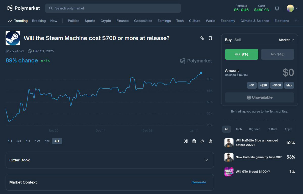Go to Tech category in top nav
The width and height of the screenshot is (303, 194).
[x=180, y=21]
